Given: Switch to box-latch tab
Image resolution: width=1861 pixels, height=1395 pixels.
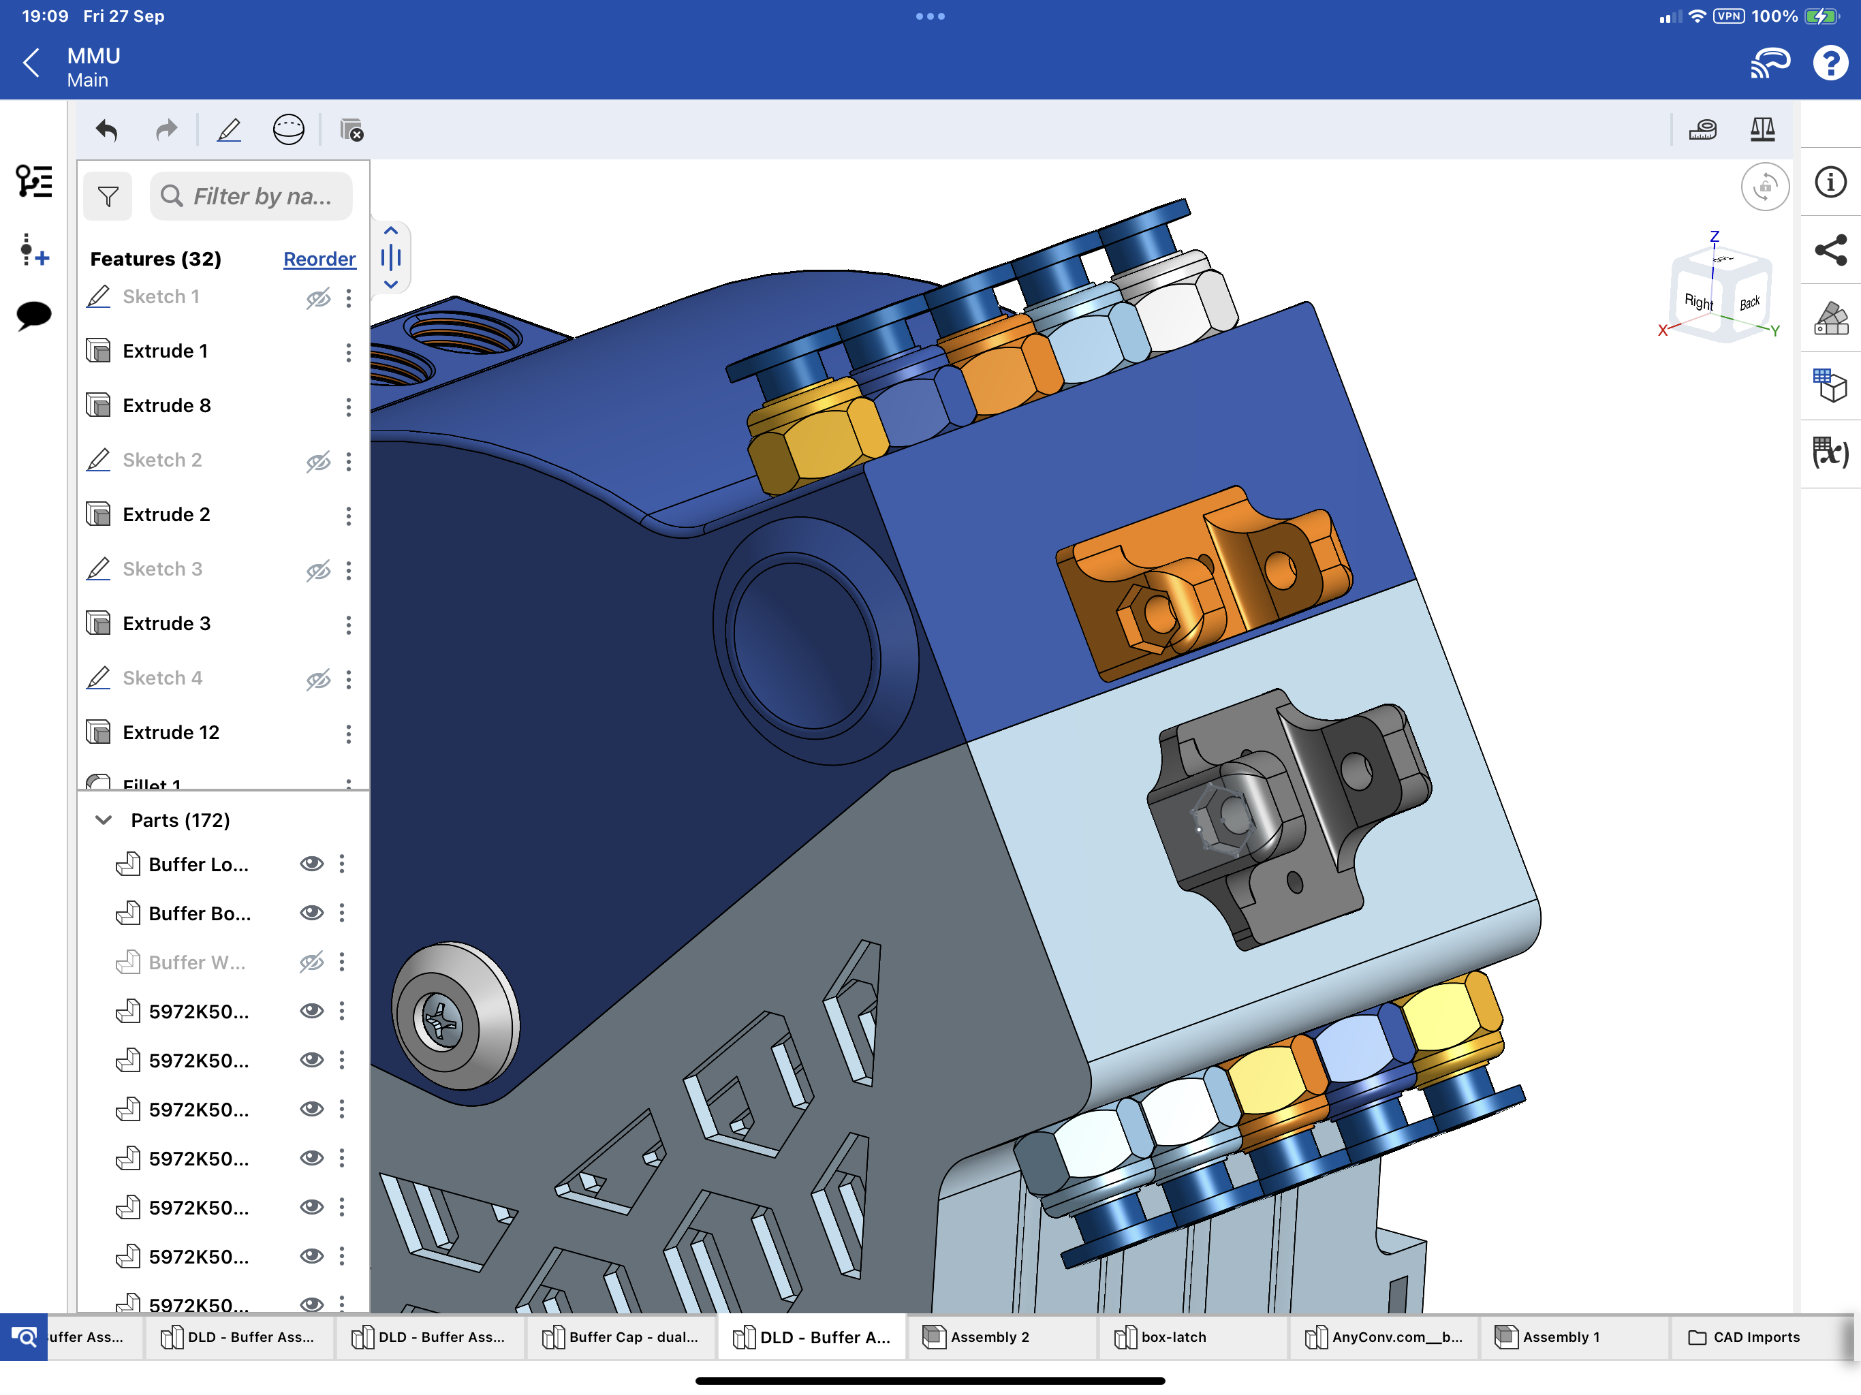Looking at the screenshot, I should click(1193, 1337).
